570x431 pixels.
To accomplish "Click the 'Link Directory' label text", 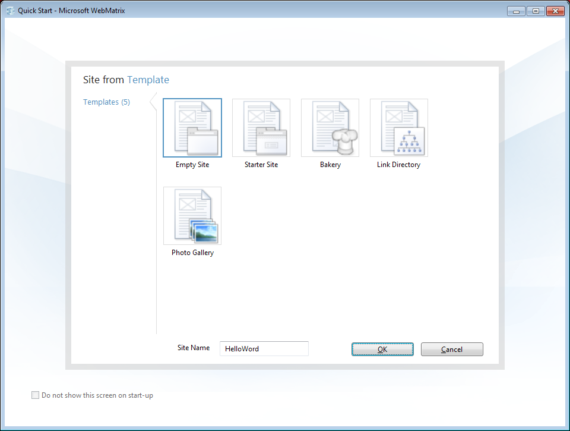I will (398, 165).
